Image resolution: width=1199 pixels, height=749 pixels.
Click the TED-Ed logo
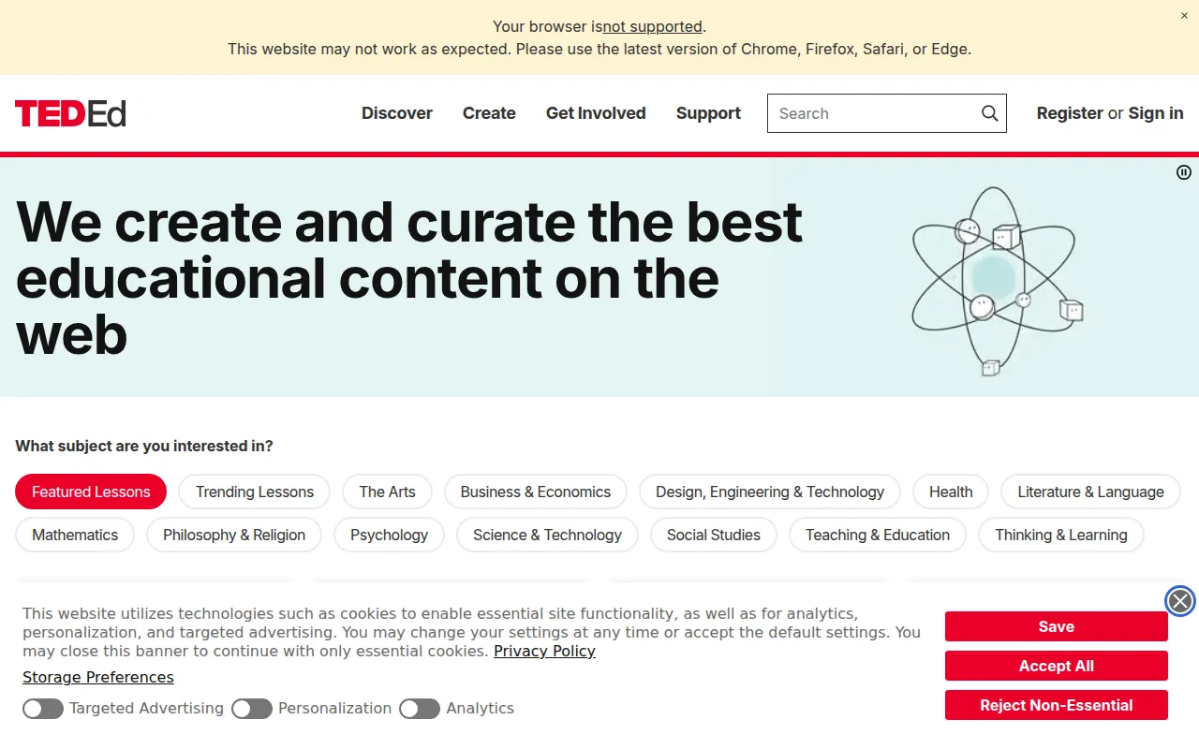tap(70, 113)
